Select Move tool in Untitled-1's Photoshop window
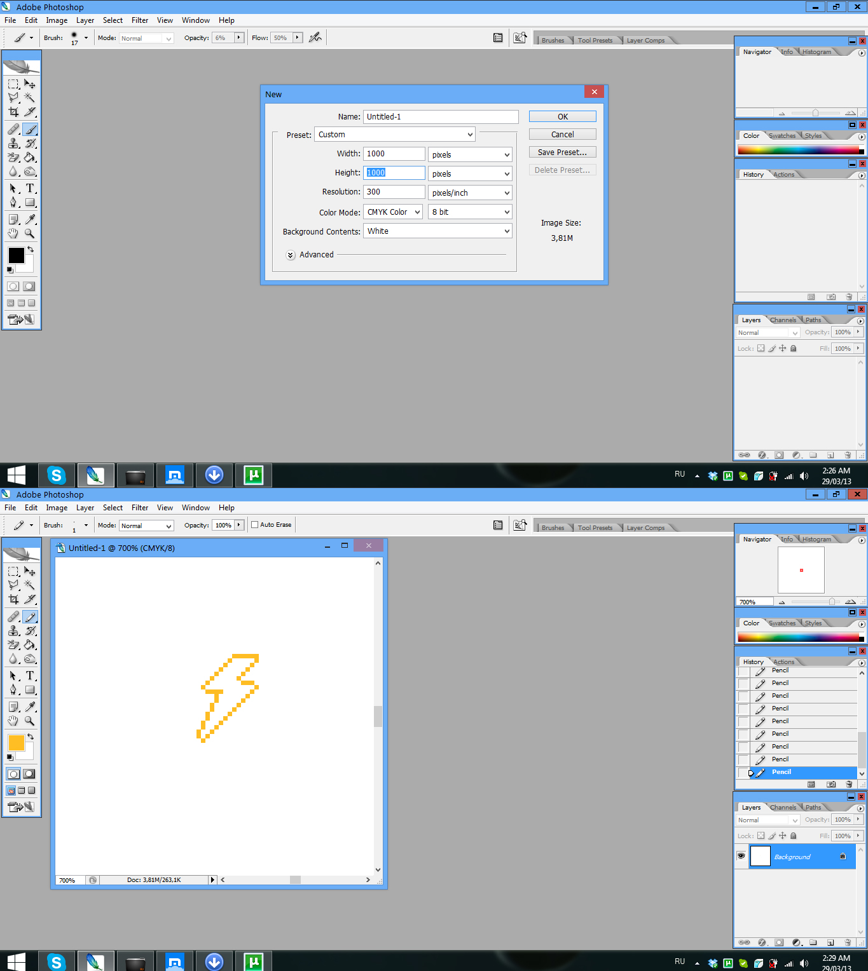Viewport: 868px width, 971px height. (30, 571)
